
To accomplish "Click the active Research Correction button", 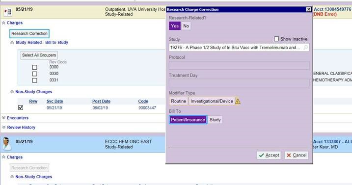I will click(x=29, y=34).
